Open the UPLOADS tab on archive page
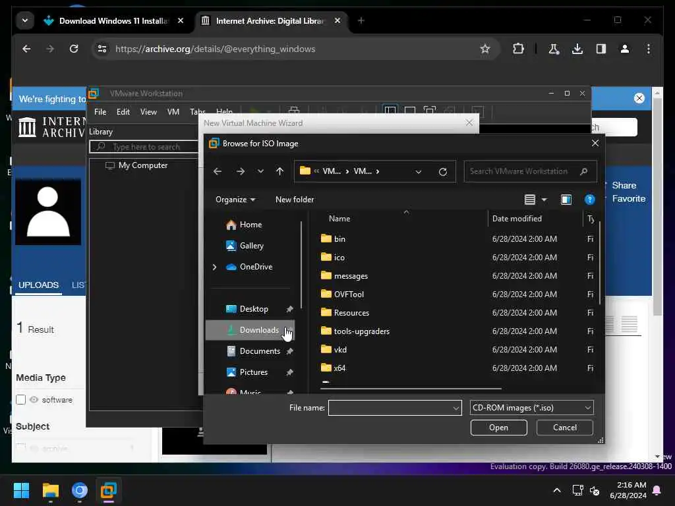 [38, 285]
